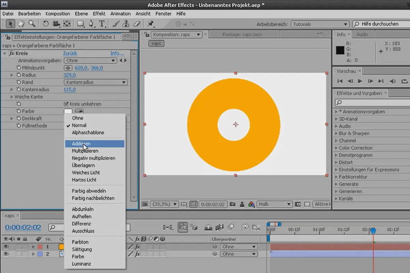Click the motion blur icon in timeline
This screenshot has height=273, width=410.
231,227
